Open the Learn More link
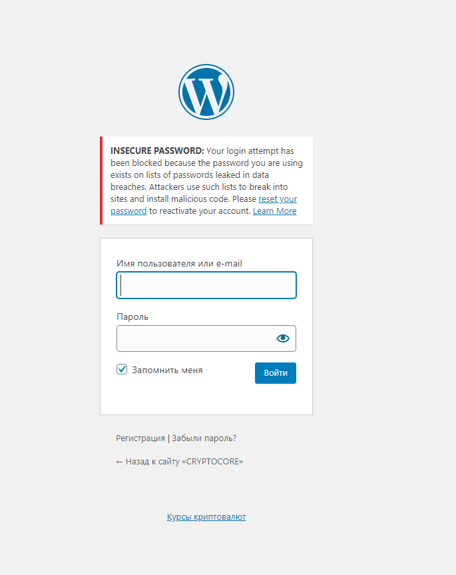 pyautogui.click(x=275, y=211)
